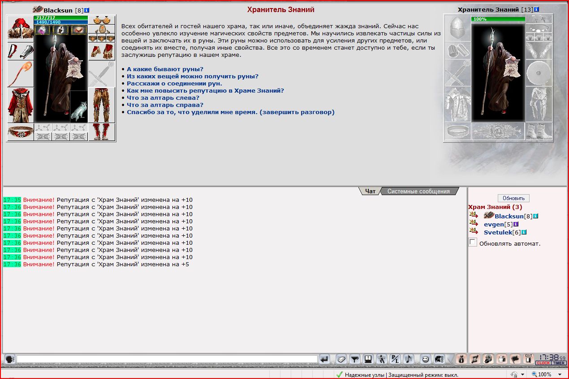Click private message arrow next to evgen
569x379 pixels.
474,223
